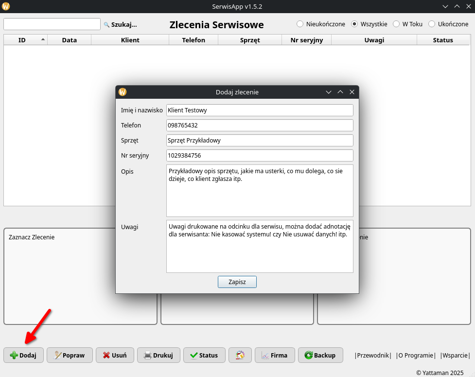The image size is (475, 377).
Task: Open the O Programie link
Action: point(415,355)
